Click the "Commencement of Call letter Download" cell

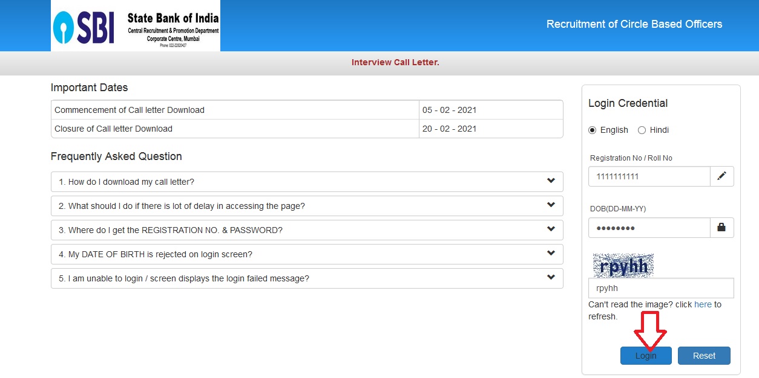pyautogui.click(x=235, y=110)
